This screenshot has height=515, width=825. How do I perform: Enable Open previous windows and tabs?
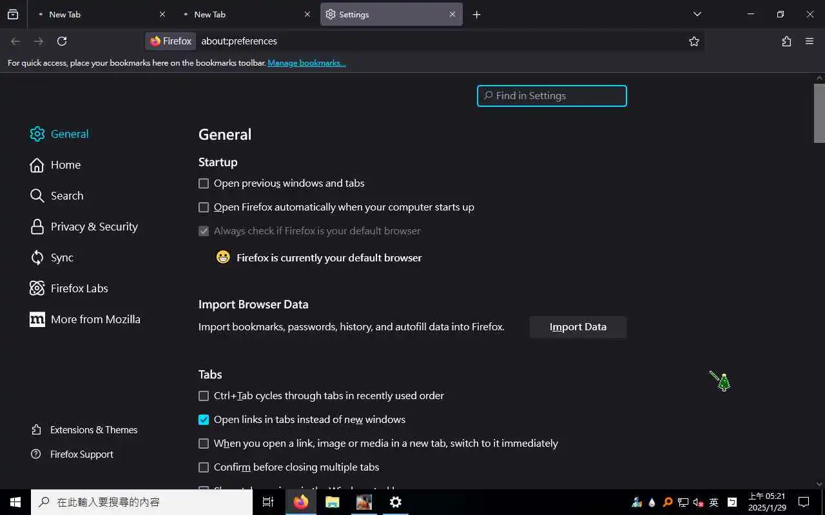coord(204,183)
